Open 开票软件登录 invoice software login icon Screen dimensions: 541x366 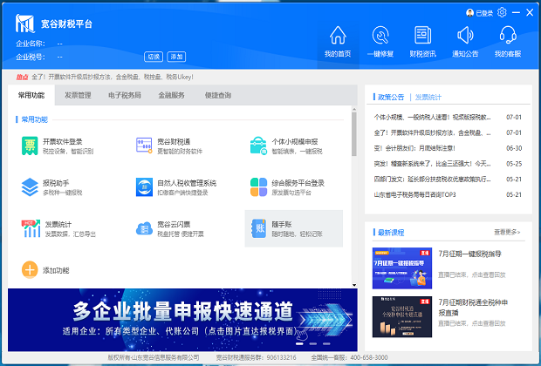(30, 145)
